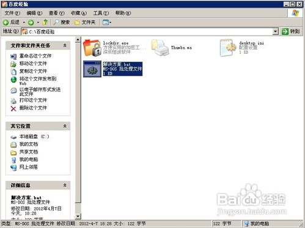Collapse the 文件和文件夹任务 panel
This screenshot has height=228, width=305.
(x=65, y=45)
